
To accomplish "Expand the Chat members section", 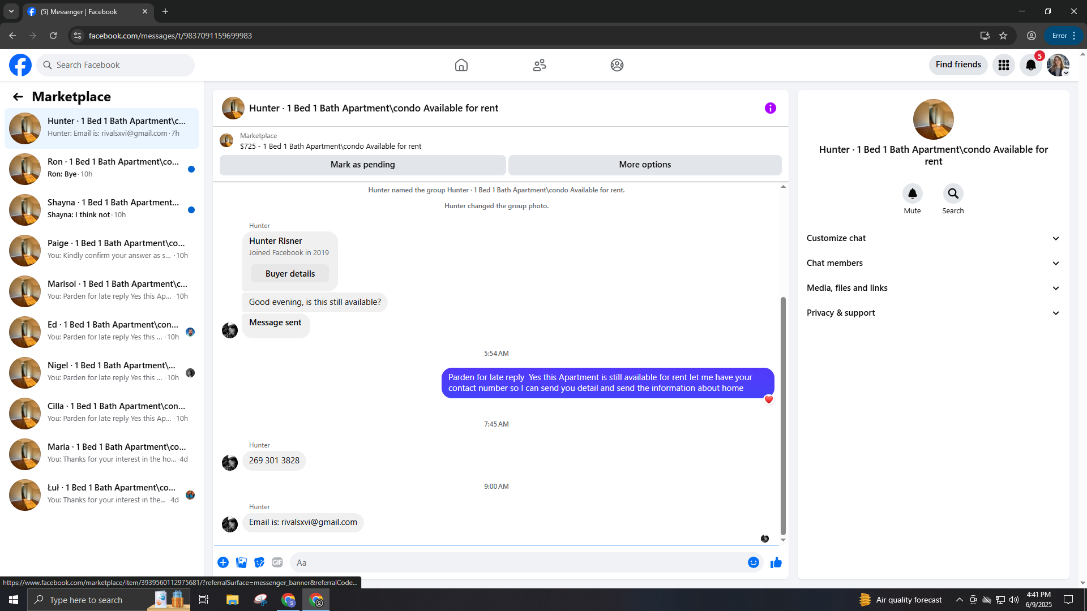I will [x=933, y=263].
